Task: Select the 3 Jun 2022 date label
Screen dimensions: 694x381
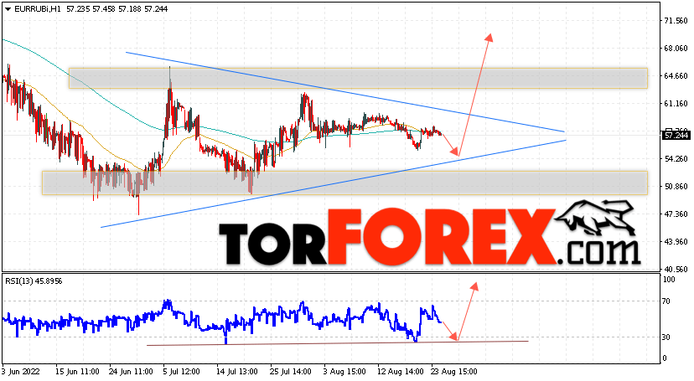Action: [x=21, y=371]
